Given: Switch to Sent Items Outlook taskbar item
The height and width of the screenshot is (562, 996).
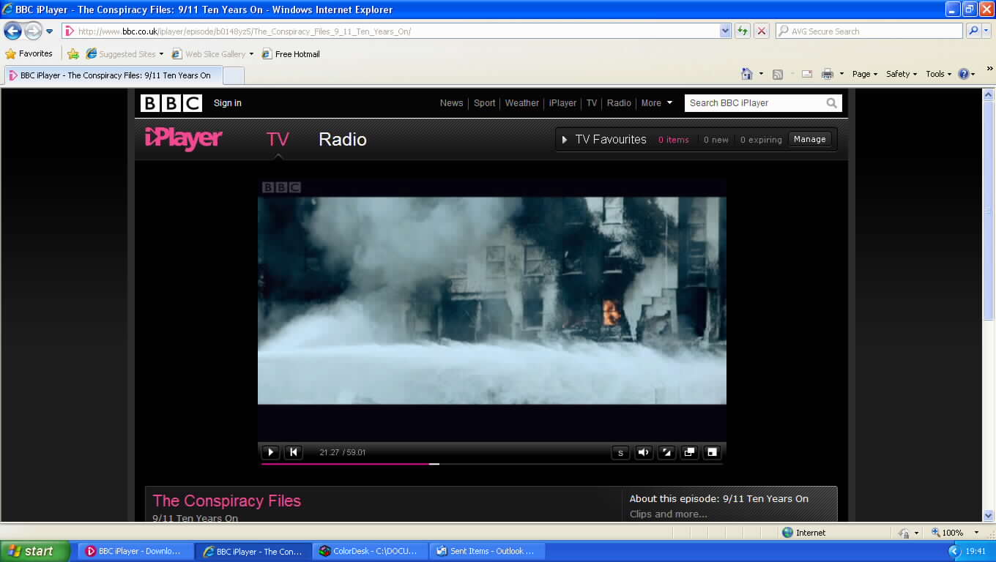Looking at the screenshot, I should click(x=487, y=551).
